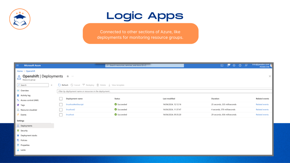Select the 4 seconds, 370 milliseconds cell
Screen dimensions: 290x163
(x=223, y=110)
